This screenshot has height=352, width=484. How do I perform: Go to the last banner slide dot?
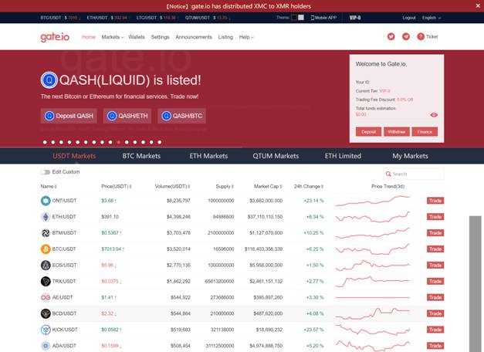pos(160,142)
